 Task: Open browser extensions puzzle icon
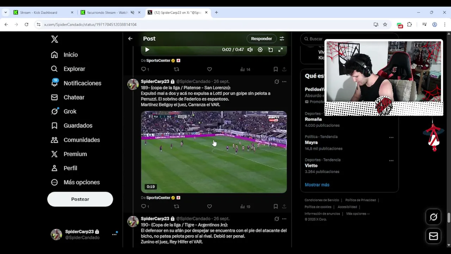pyautogui.click(x=409, y=24)
